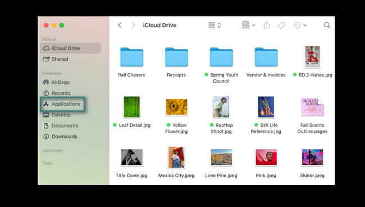Select the Still Life Reference.jpg thumbnail
The width and height of the screenshot is (365, 207).
[266, 107]
